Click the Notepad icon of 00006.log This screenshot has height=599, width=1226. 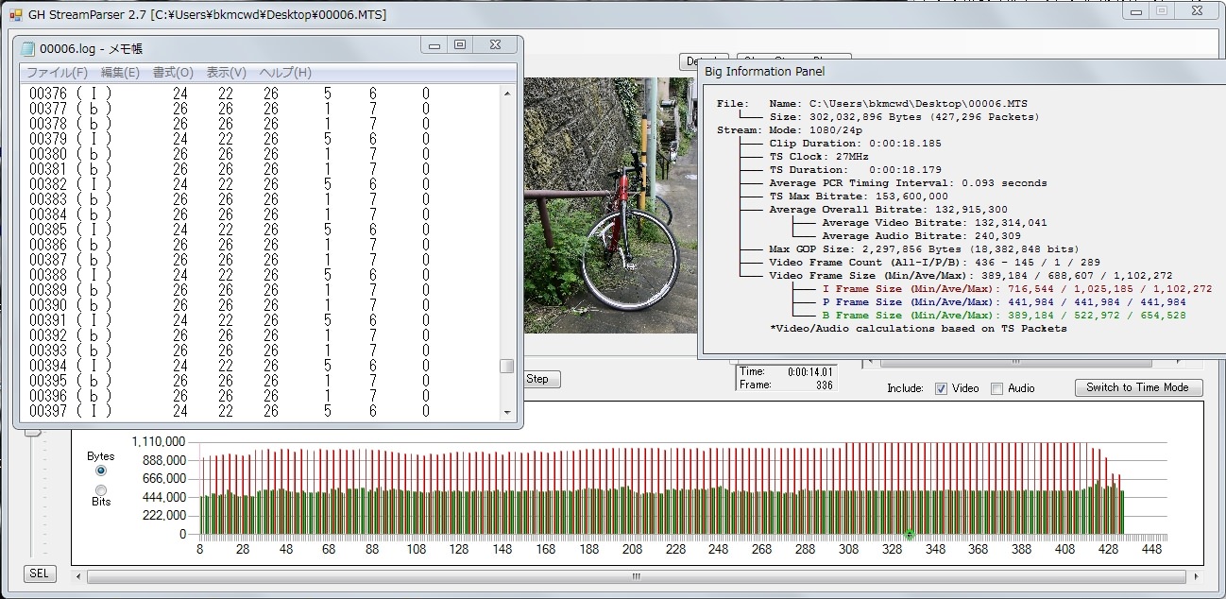tap(27, 48)
